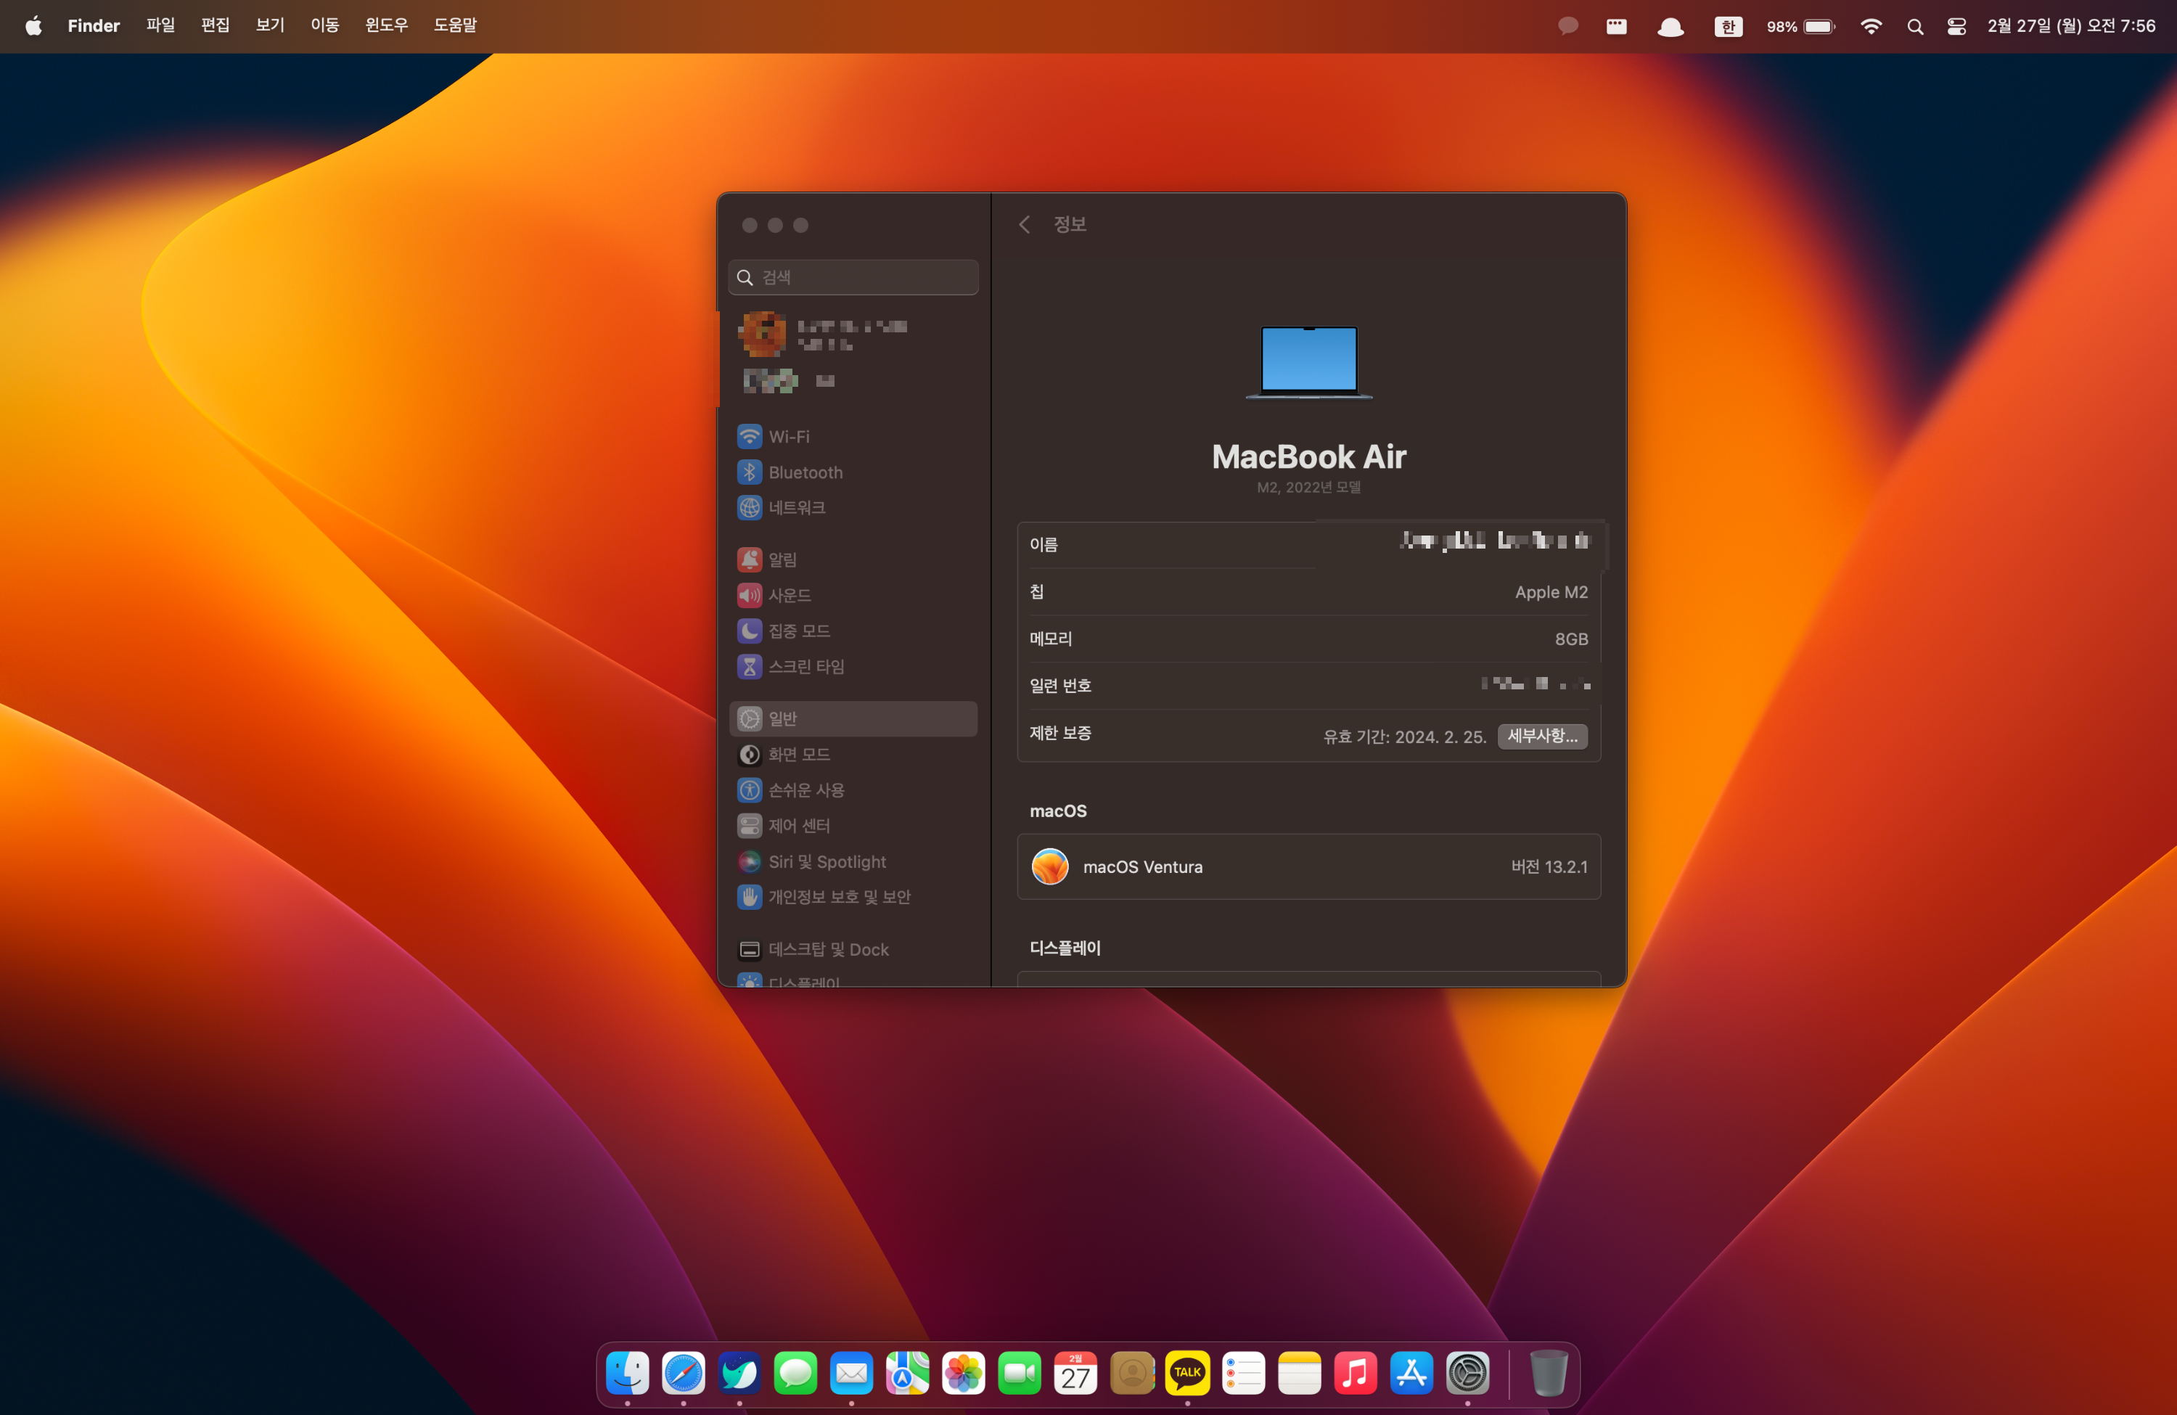
Task: Select 네트워크 (Network) in sidebar
Action: coord(796,508)
